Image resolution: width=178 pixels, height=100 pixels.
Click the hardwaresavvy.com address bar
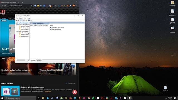[19, 6]
